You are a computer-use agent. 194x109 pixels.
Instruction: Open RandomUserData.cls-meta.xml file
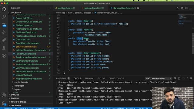coord(31,57)
